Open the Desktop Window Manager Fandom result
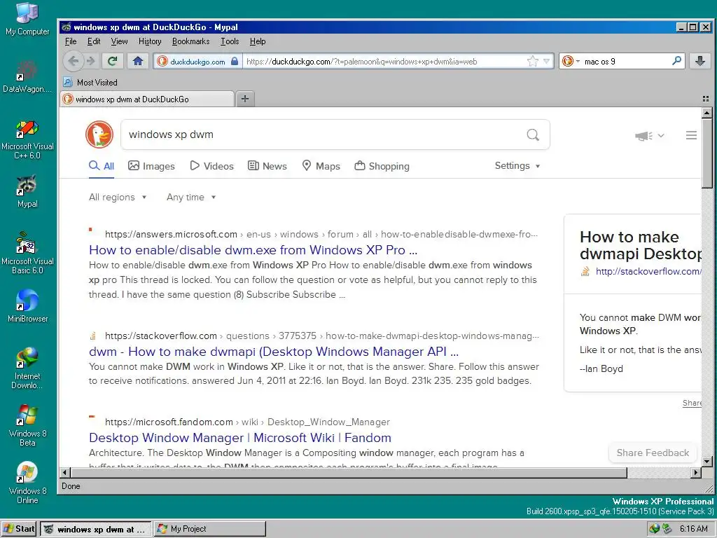 [240, 438]
